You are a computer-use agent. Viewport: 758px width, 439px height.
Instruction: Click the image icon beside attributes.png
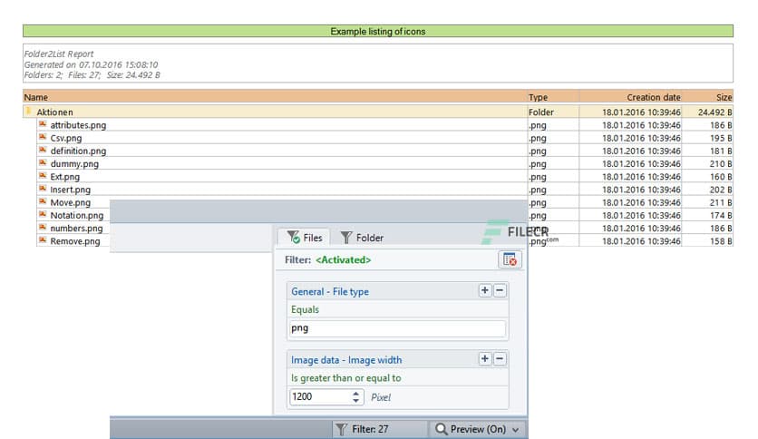click(x=43, y=124)
